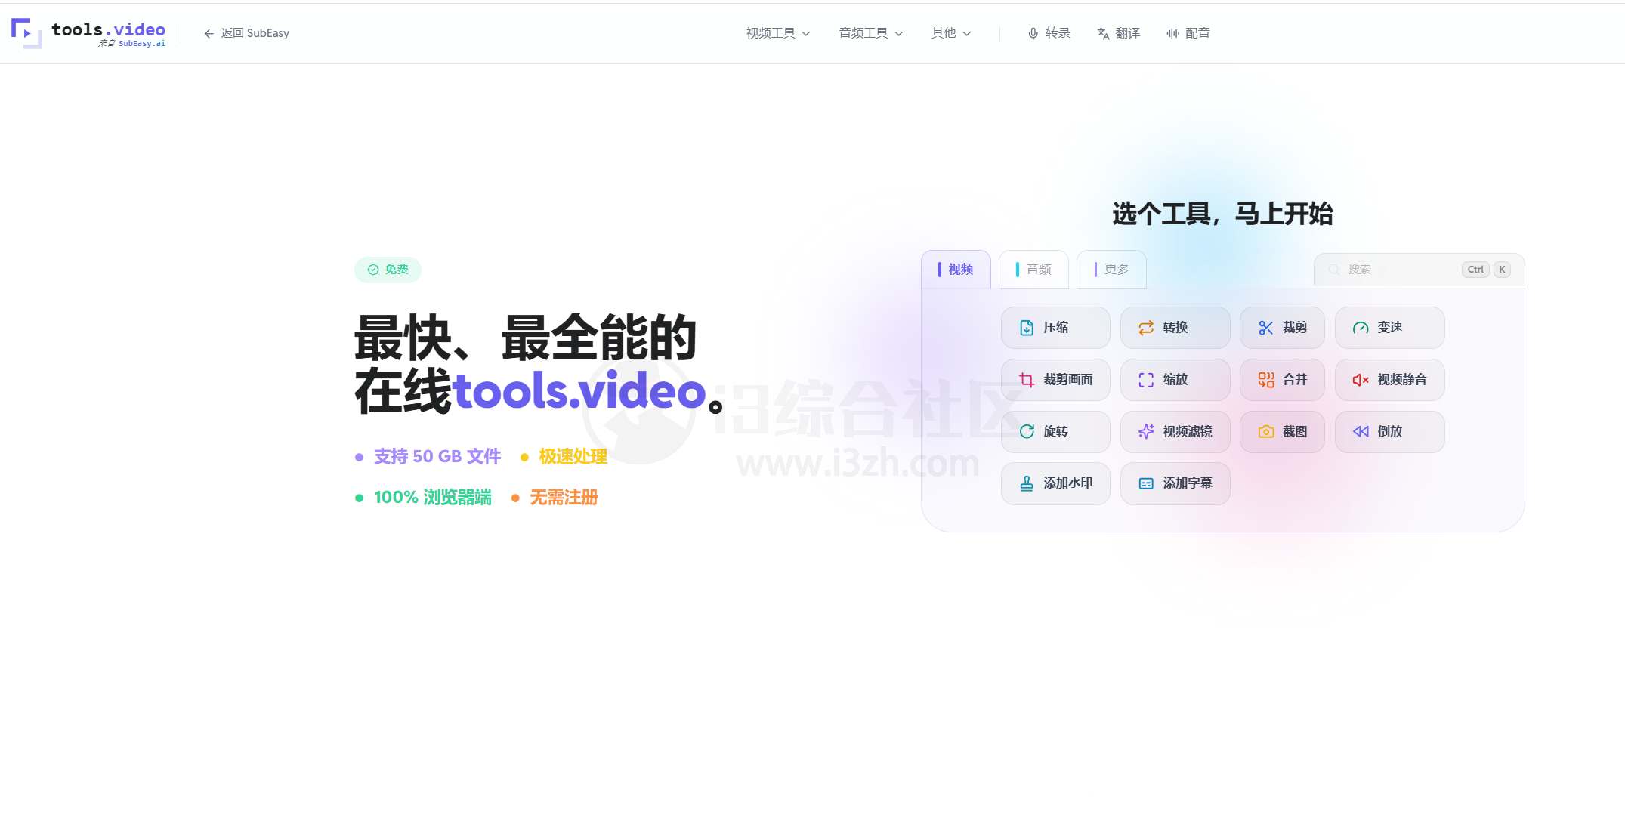
Task: Click the 返回 SubEasy back link
Action: (x=245, y=33)
